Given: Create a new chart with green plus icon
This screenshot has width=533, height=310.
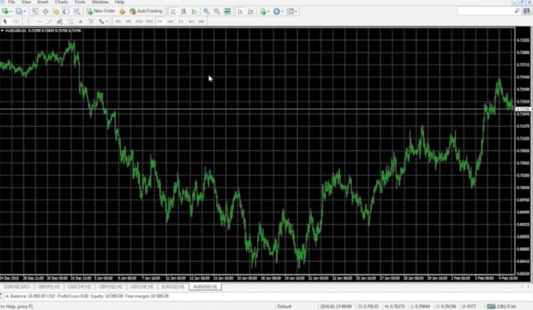Looking at the screenshot, I should click(5, 11).
